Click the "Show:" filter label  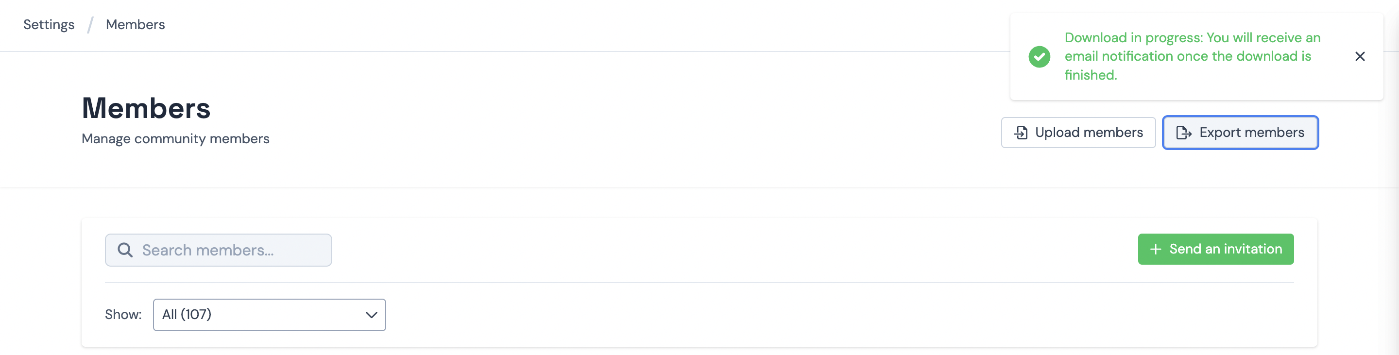coord(123,315)
